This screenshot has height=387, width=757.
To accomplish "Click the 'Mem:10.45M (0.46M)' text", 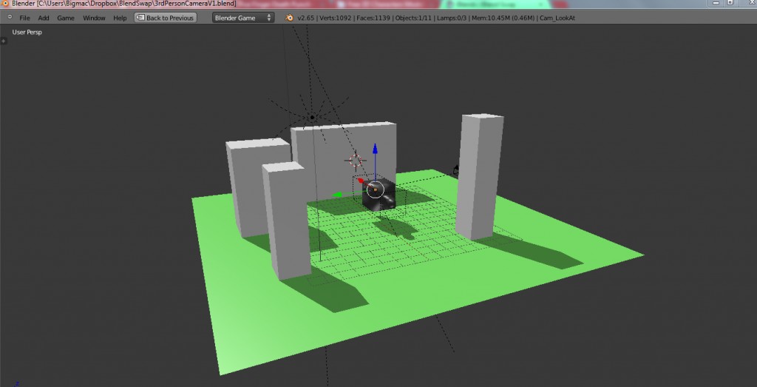I will (503, 18).
